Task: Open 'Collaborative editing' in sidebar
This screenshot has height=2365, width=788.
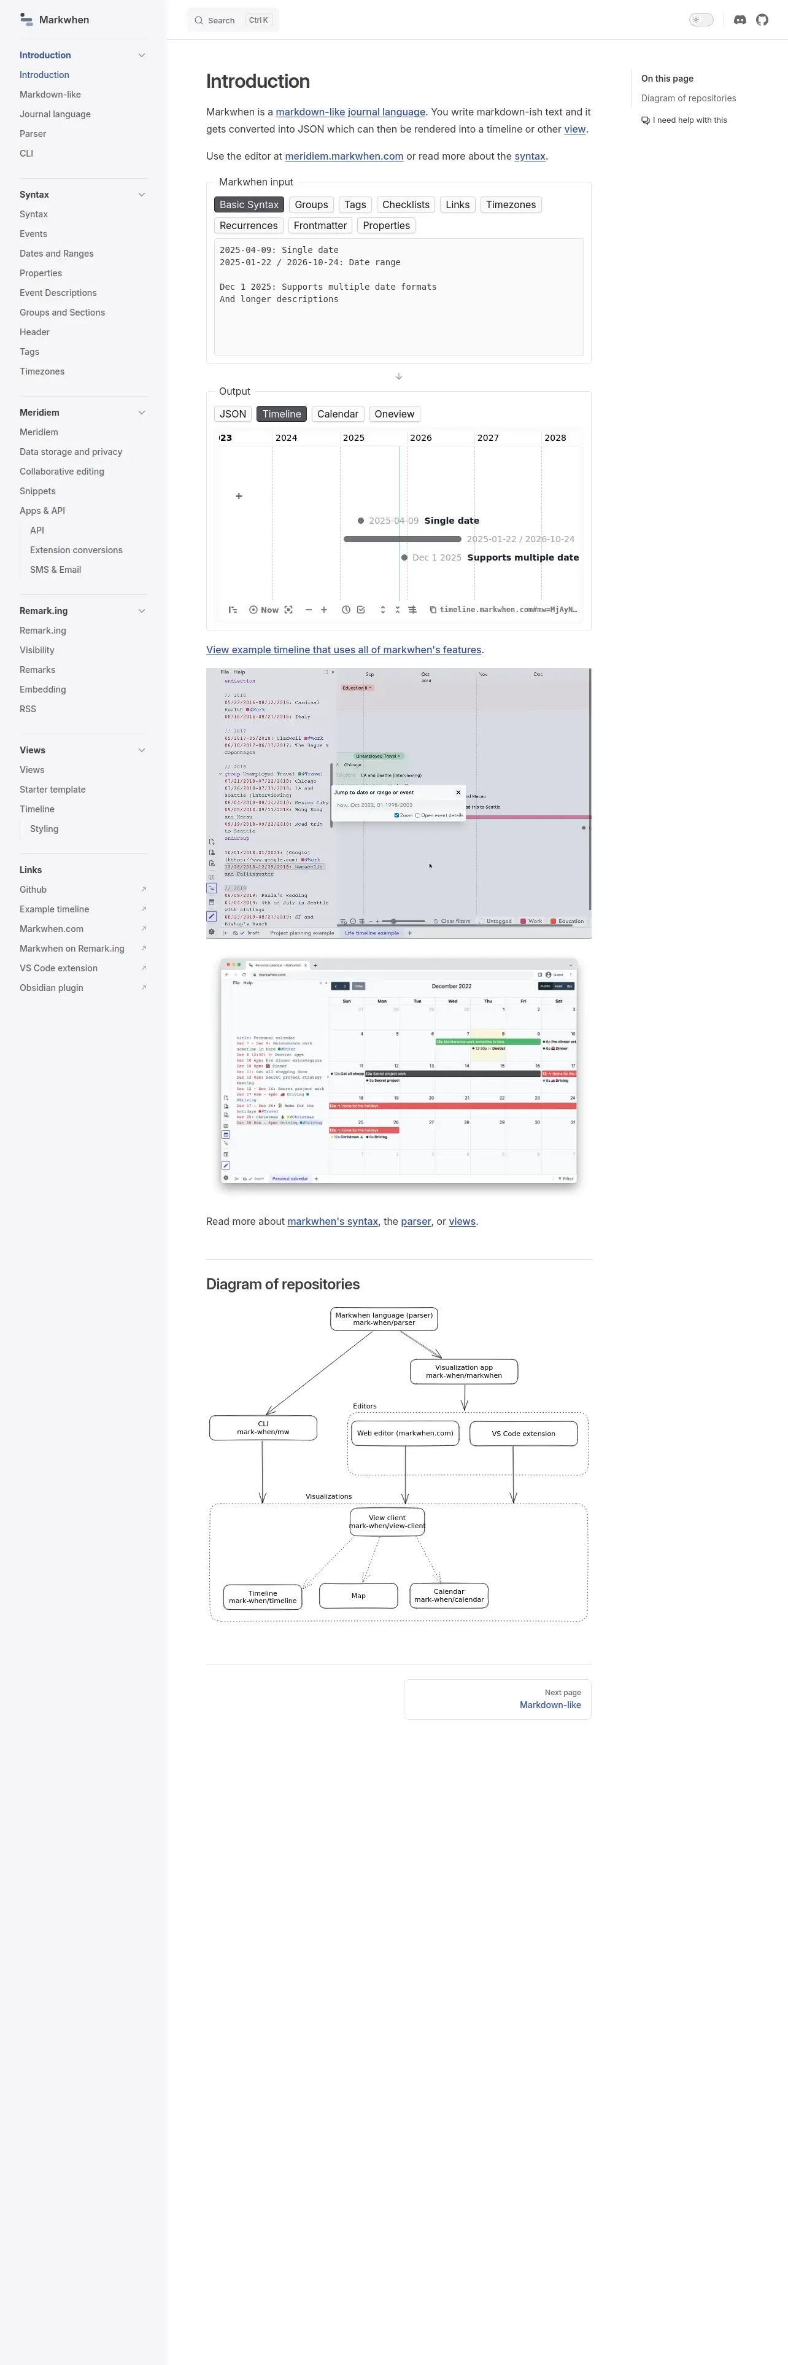Action: [61, 472]
